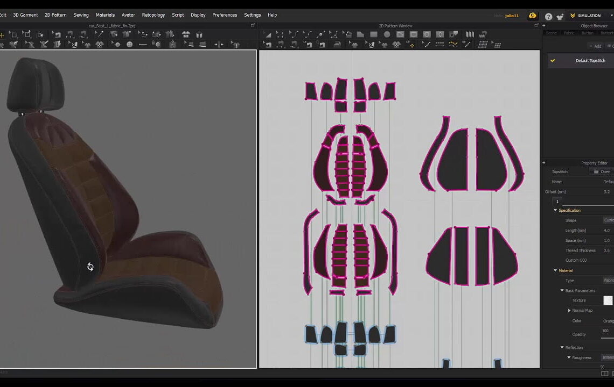The height and width of the screenshot is (387, 614).
Task: Click the Texture checkbox under Basic Parameters
Action: pos(608,300)
